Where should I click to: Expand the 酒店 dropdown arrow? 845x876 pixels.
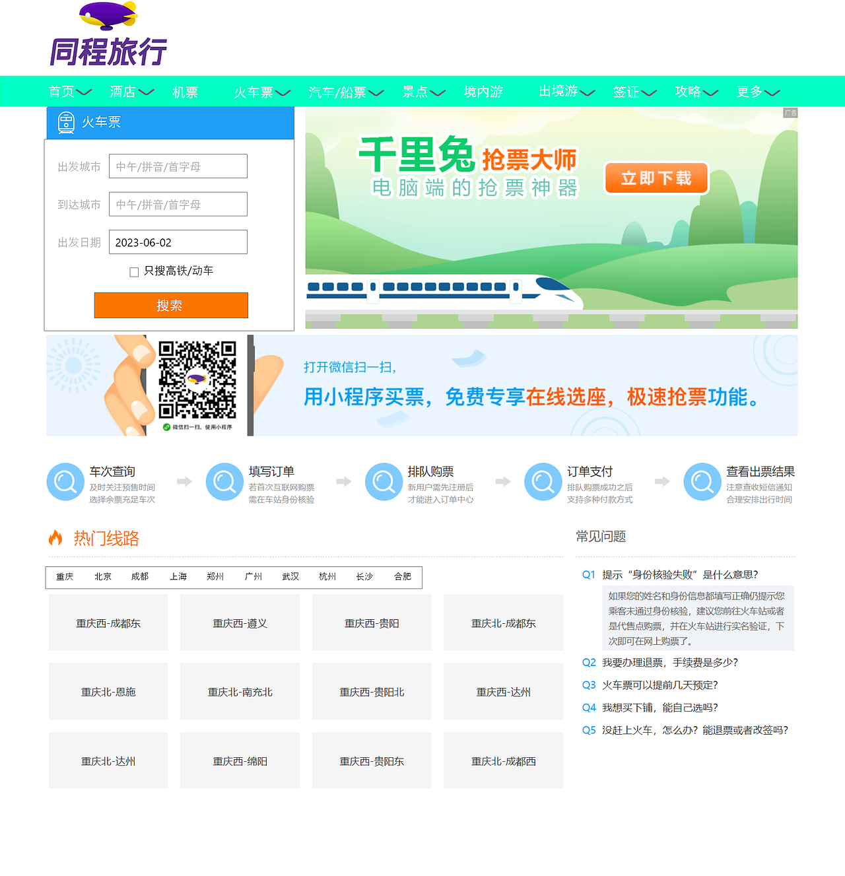point(146,92)
